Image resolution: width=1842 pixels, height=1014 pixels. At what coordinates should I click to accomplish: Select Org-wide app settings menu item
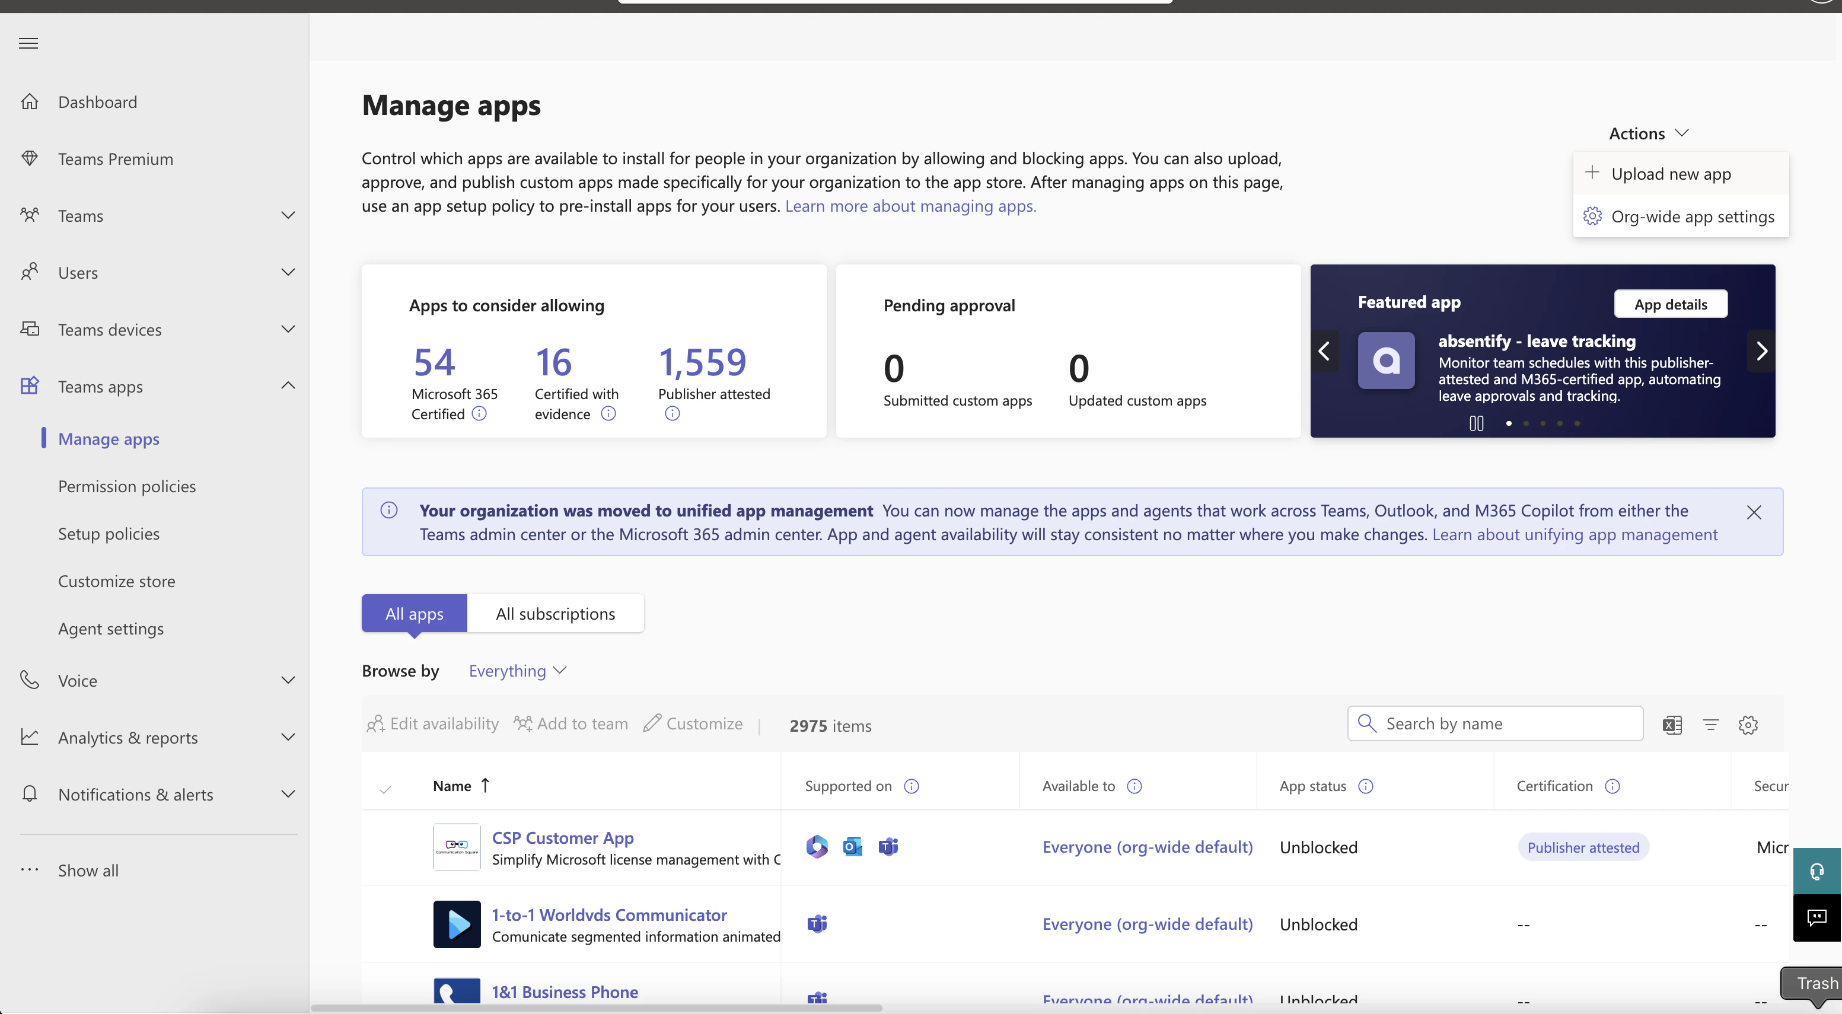click(x=1681, y=216)
